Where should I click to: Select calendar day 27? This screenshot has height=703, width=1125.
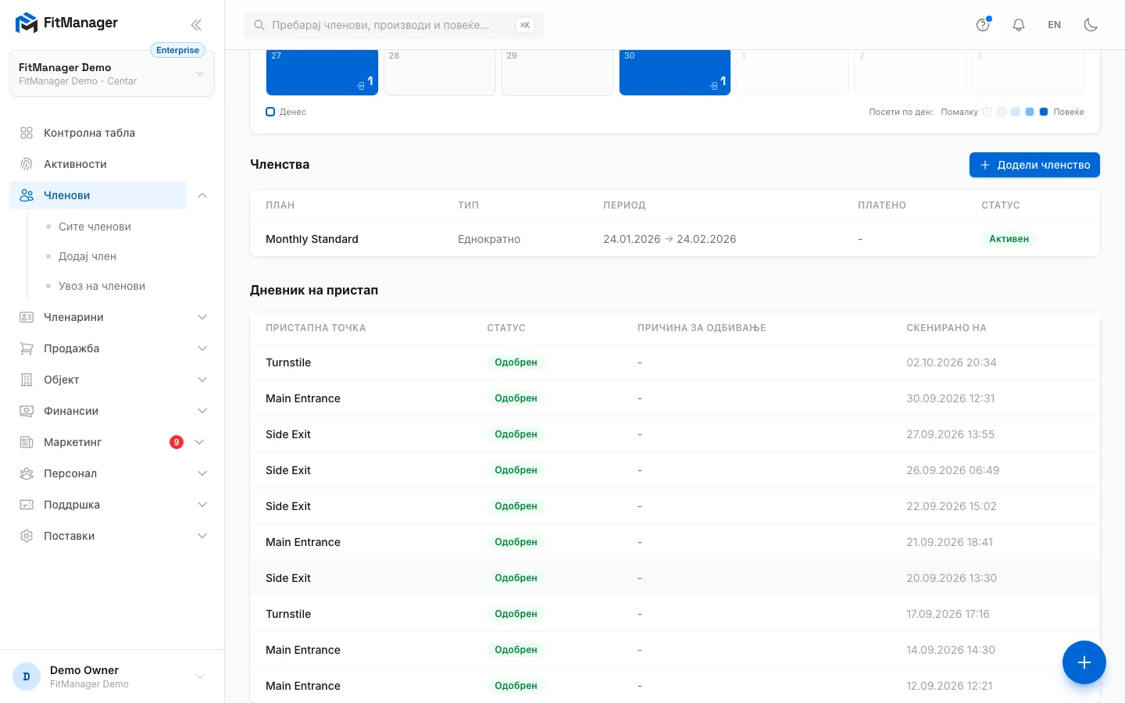click(x=322, y=73)
